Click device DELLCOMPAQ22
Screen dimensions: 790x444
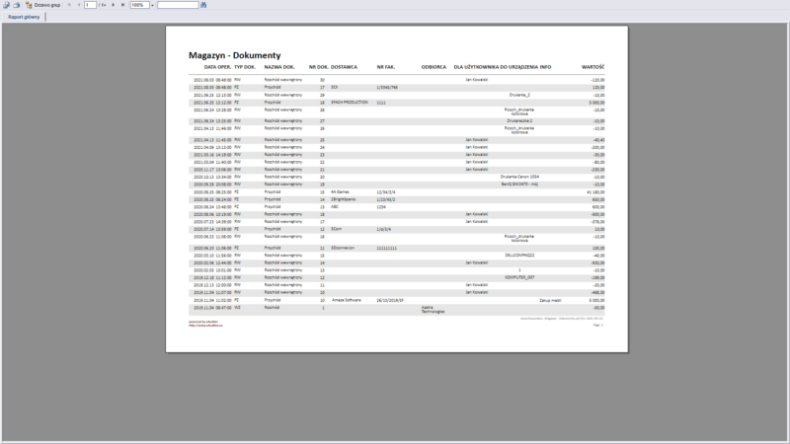tap(519, 256)
